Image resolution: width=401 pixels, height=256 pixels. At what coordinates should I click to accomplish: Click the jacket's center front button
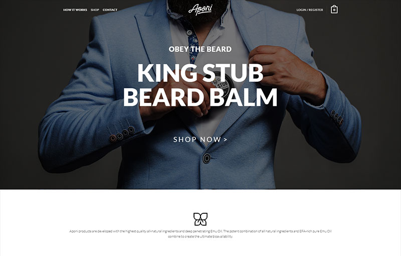pyautogui.click(x=207, y=158)
